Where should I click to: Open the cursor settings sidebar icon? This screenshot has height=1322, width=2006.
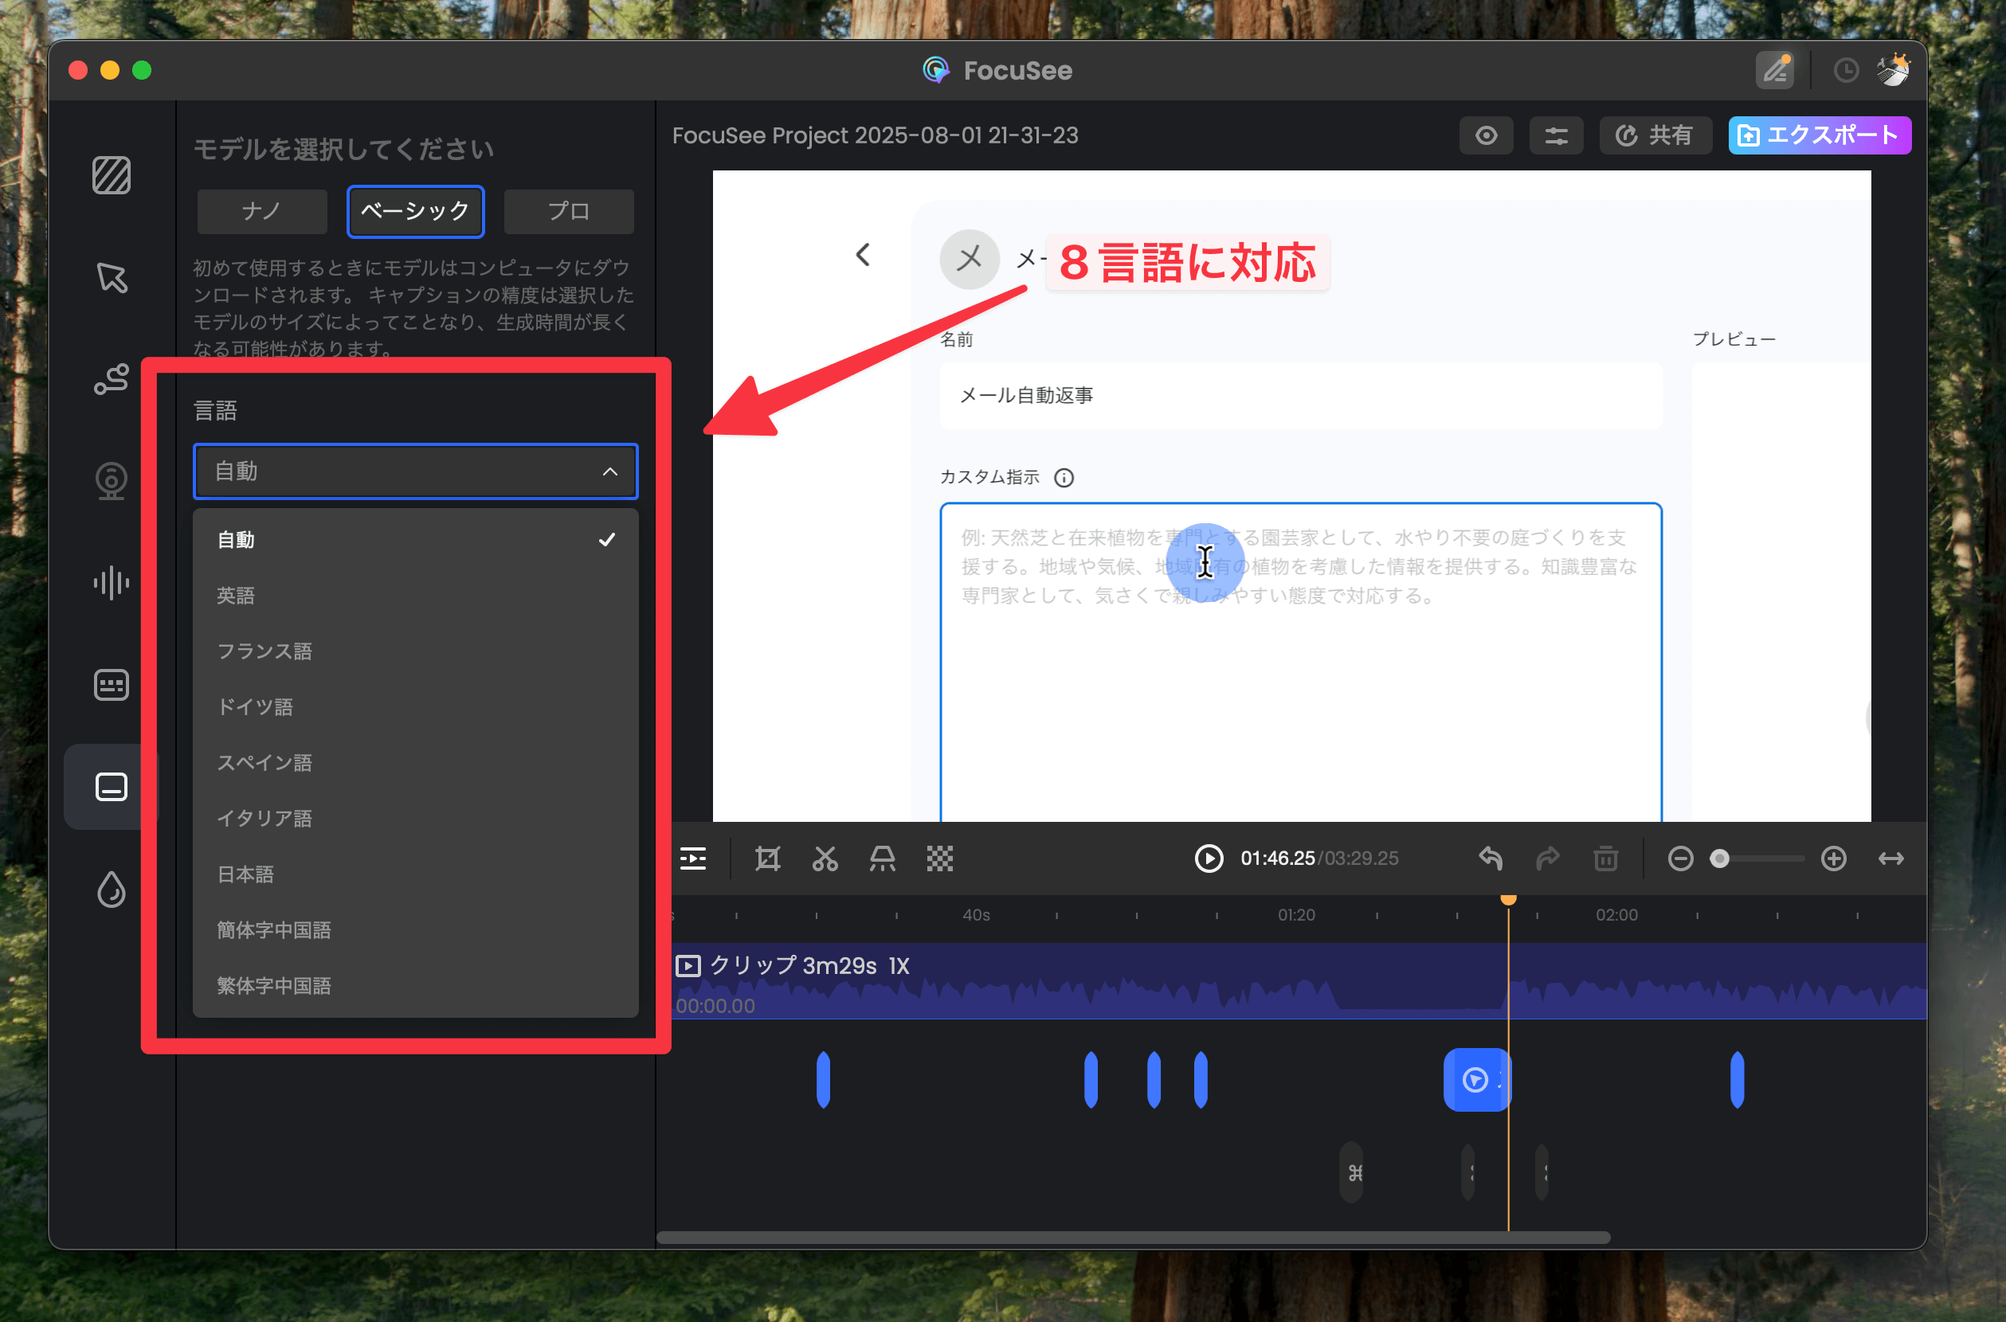[112, 277]
